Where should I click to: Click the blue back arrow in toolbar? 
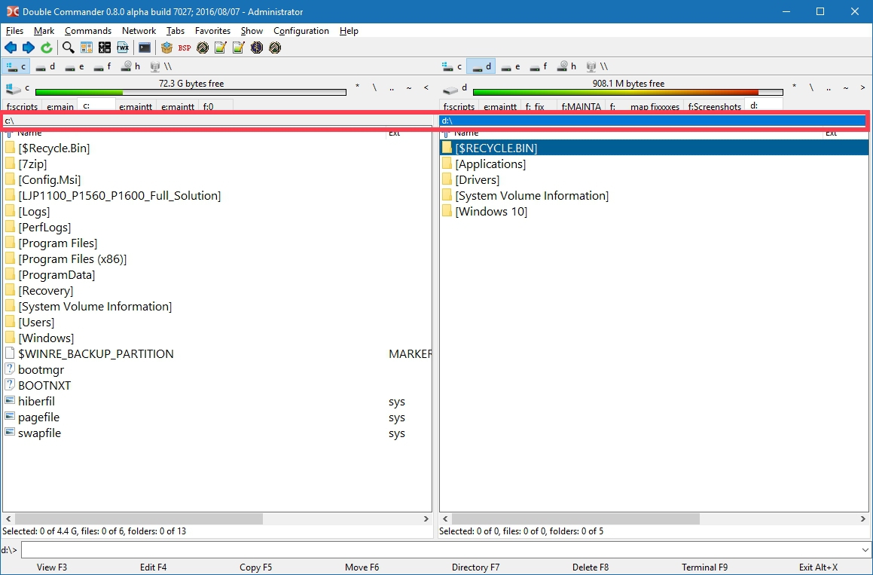pyautogui.click(x=11, y=47)
